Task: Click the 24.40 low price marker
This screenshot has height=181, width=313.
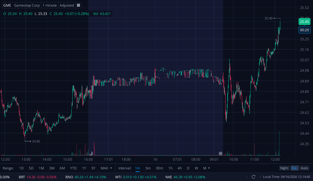Action: (36, 141)
